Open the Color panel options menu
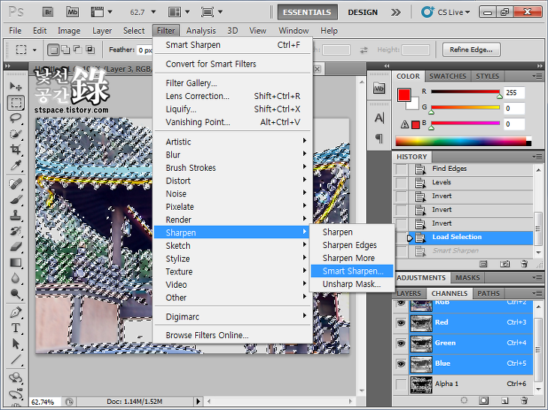Screen dimensions: 548x410 [537, 76]
